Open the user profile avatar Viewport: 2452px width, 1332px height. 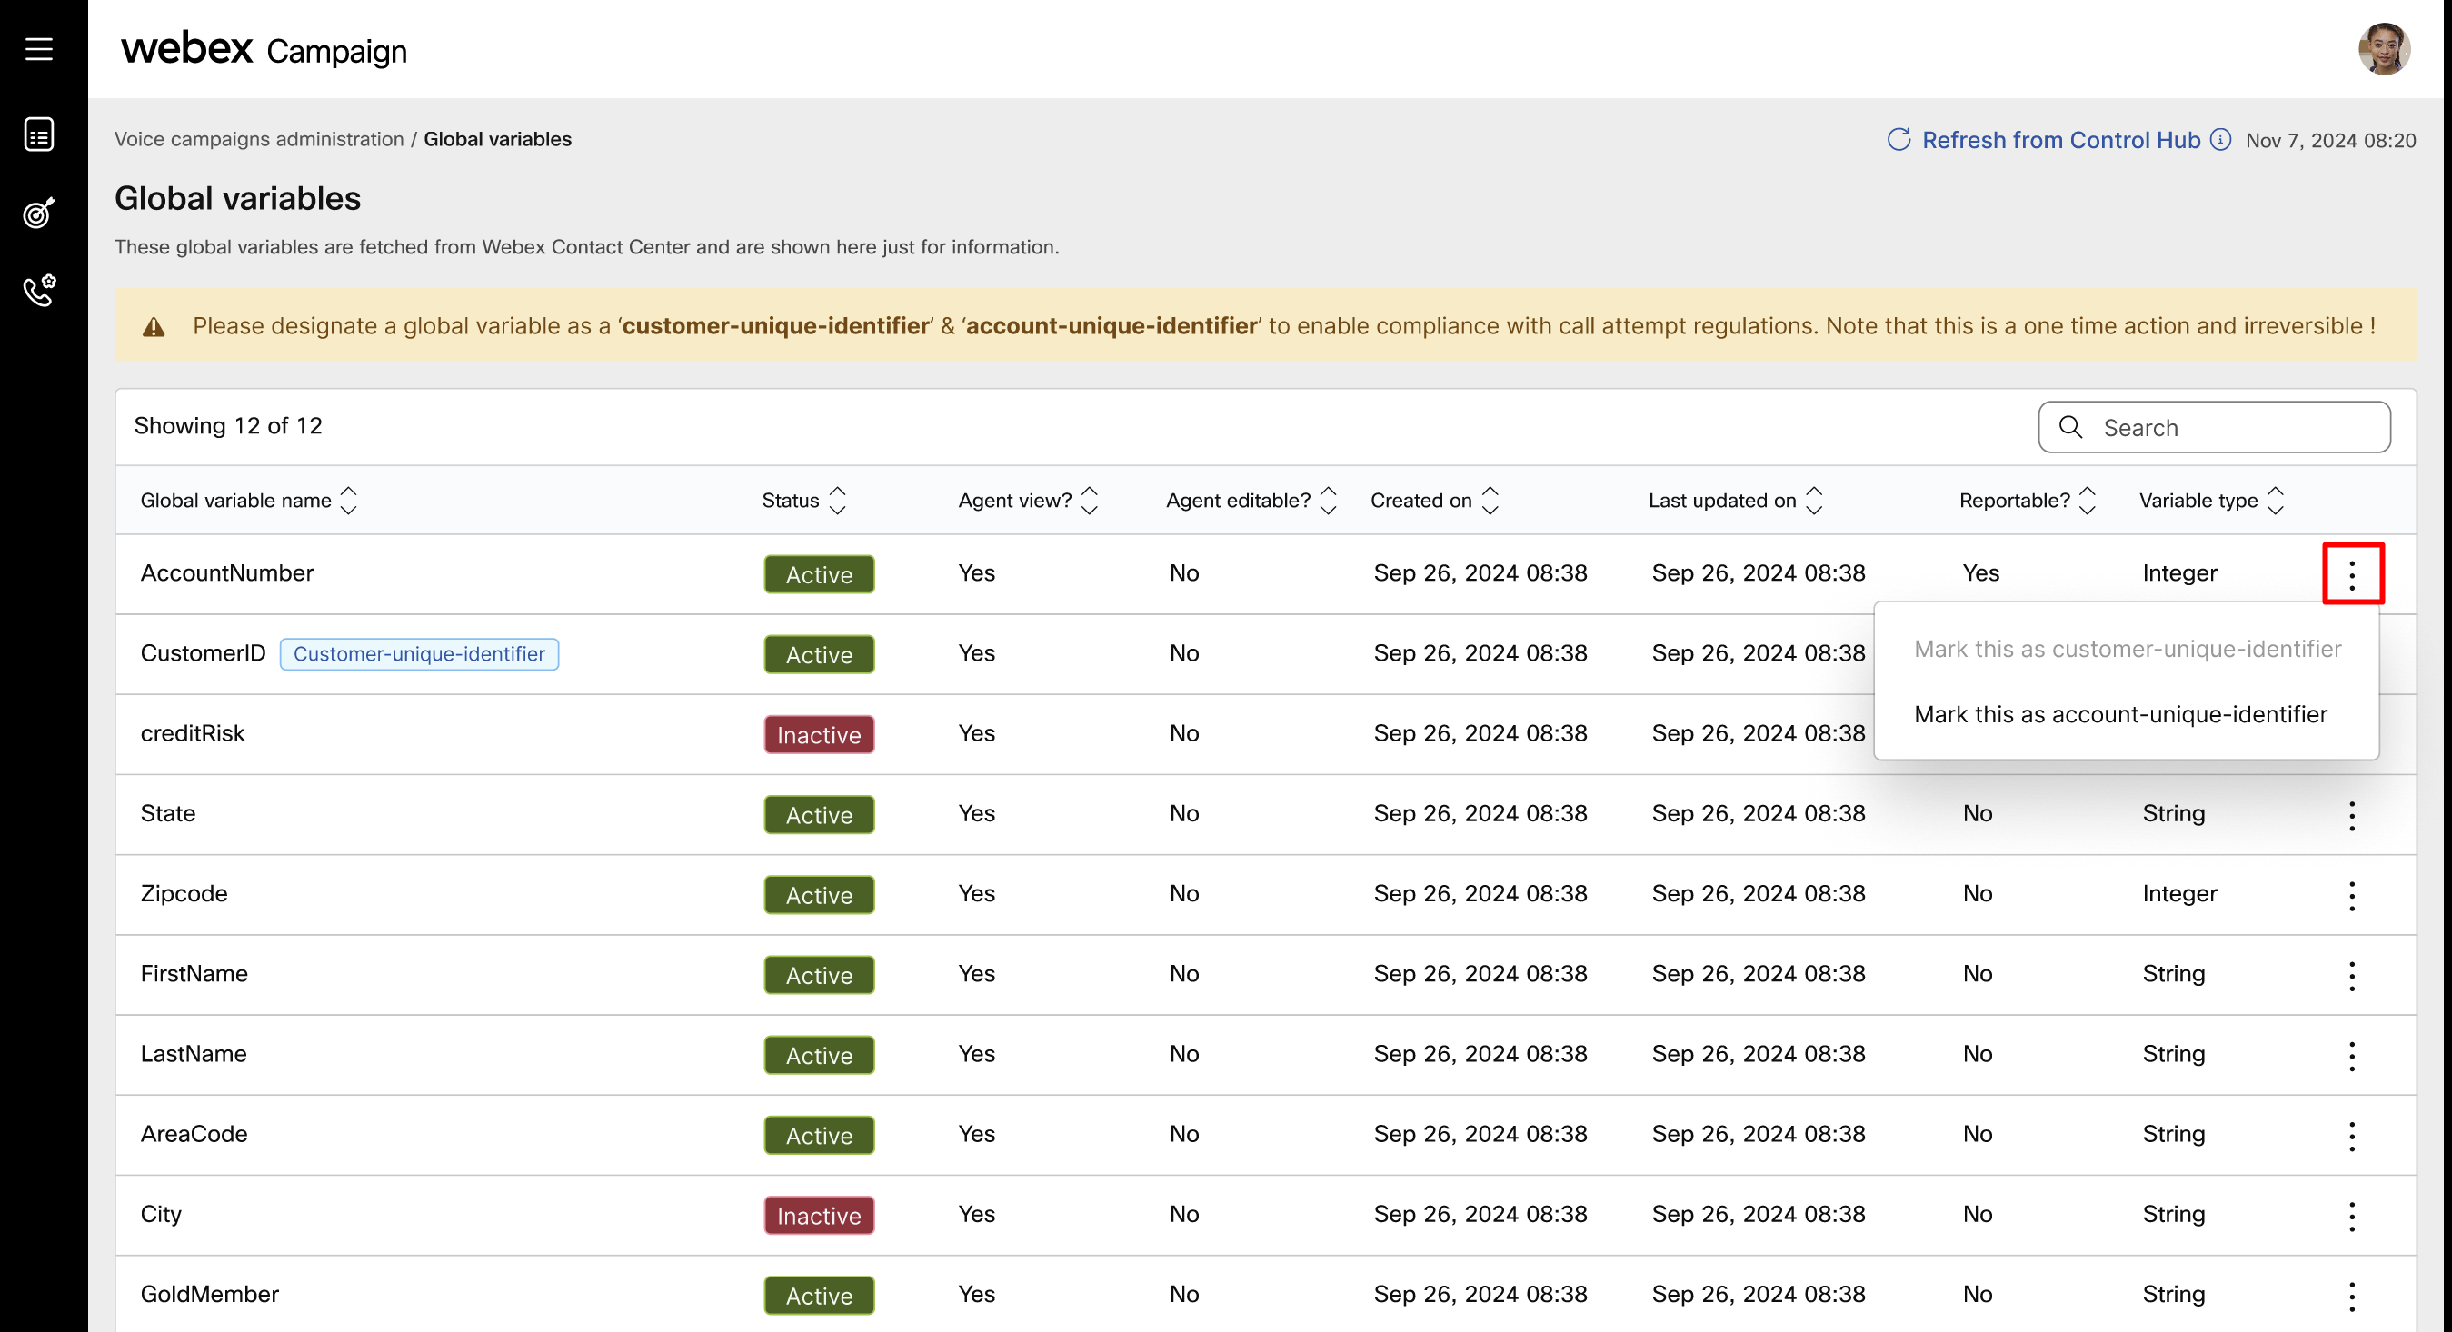click(2384, 48)
